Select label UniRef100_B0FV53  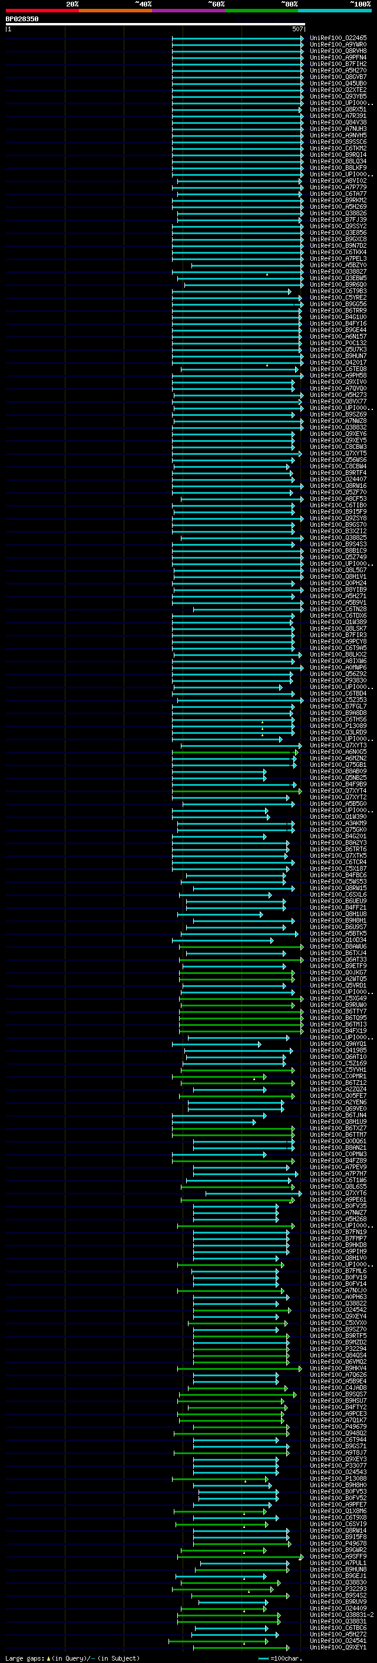click(338, 1491)
